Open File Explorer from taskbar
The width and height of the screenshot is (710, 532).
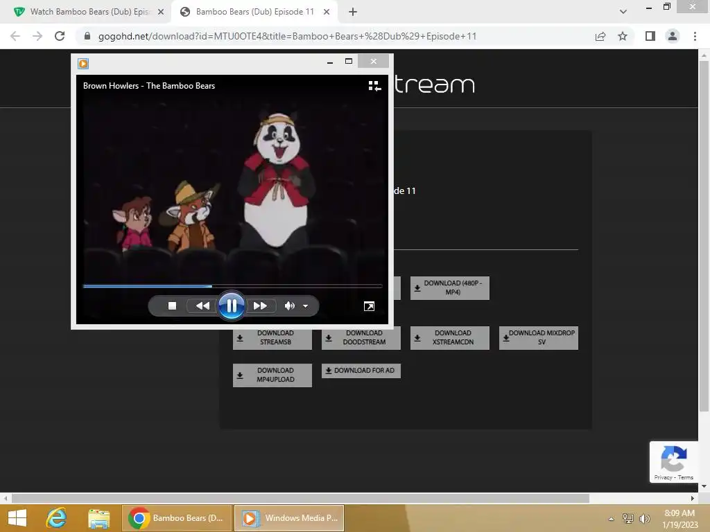pyautogui.click(x=98, y=518)
